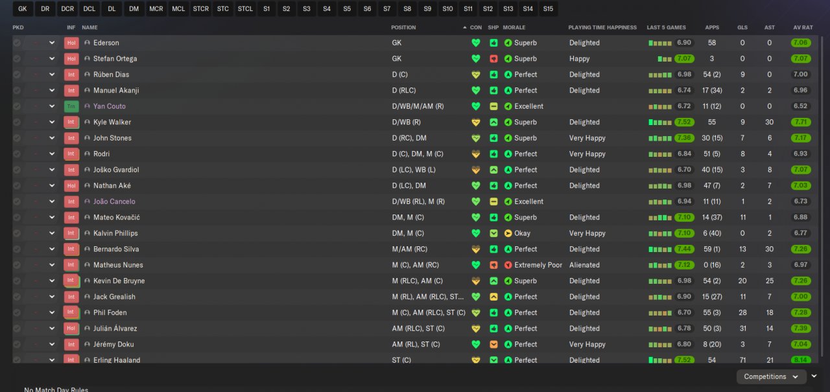The height and width of the screenshot is (392, 830).
Task: Click Rúben Dias's yellow condition heart icon
Action: 476,75
